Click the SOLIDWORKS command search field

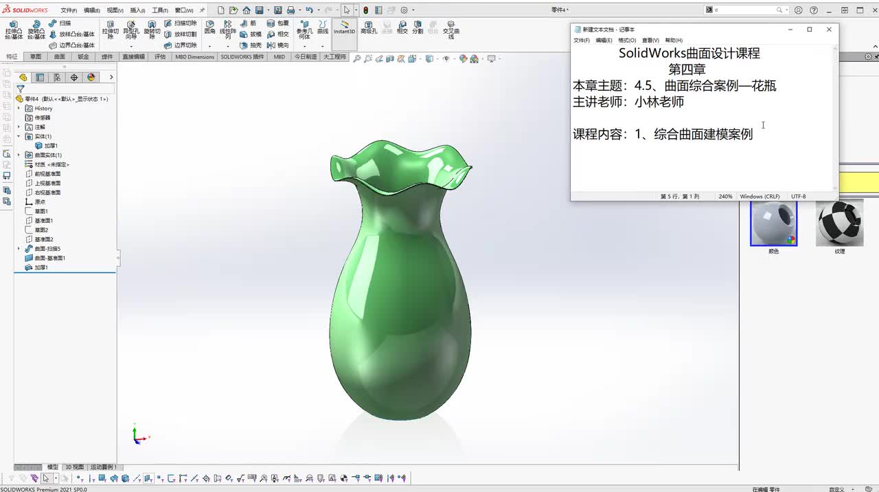click(x=745, y=10)
